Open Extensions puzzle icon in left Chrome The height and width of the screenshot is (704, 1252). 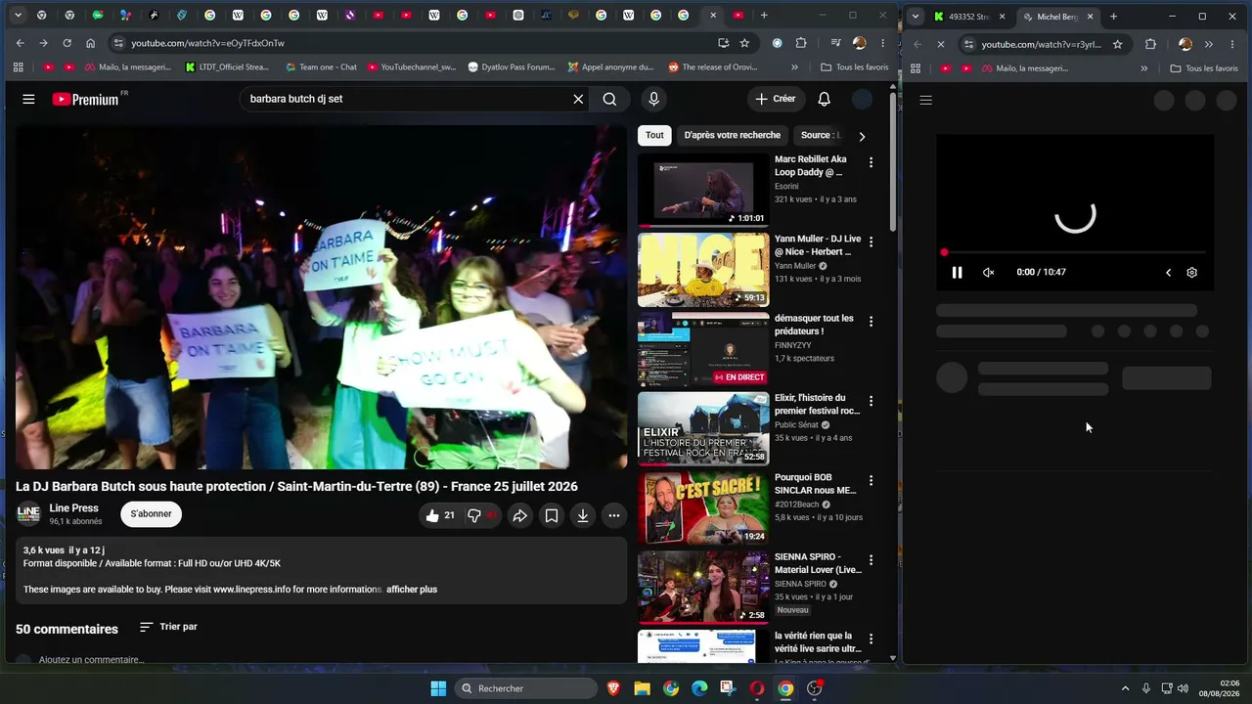[x=801, y=43]
